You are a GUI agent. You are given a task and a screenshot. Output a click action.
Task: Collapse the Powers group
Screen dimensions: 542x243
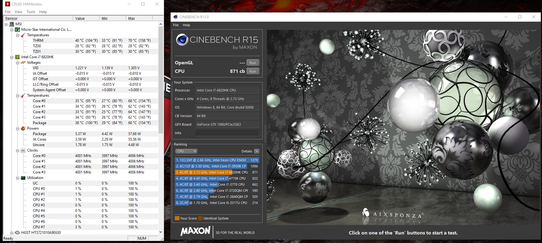[17, 128]
